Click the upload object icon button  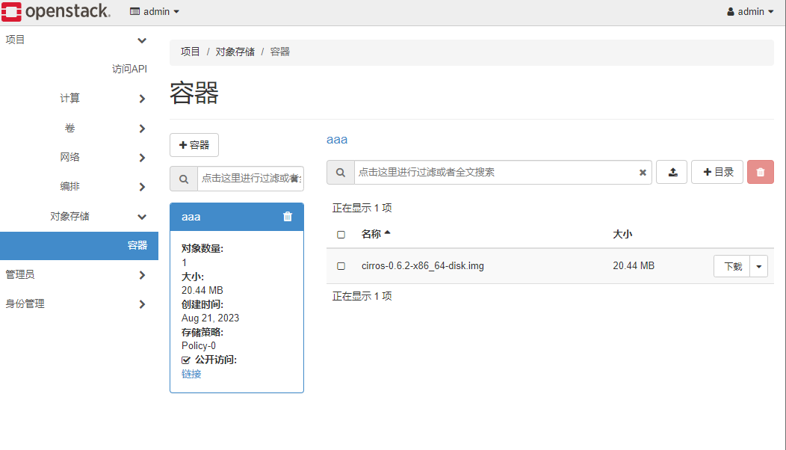pos(672,172)
